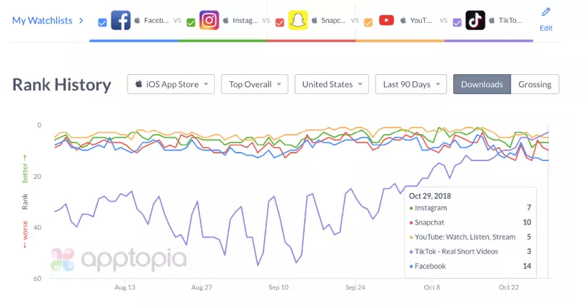Uncheck the Facebook checkbox
Viewport: 586px width, 308px height.
coord(103,22)
